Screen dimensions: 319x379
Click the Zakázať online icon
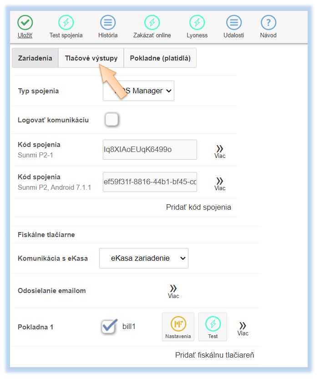tap(152, 23)
